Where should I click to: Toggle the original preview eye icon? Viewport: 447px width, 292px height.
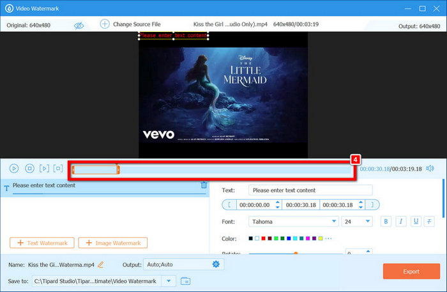(x=79, y=26)
